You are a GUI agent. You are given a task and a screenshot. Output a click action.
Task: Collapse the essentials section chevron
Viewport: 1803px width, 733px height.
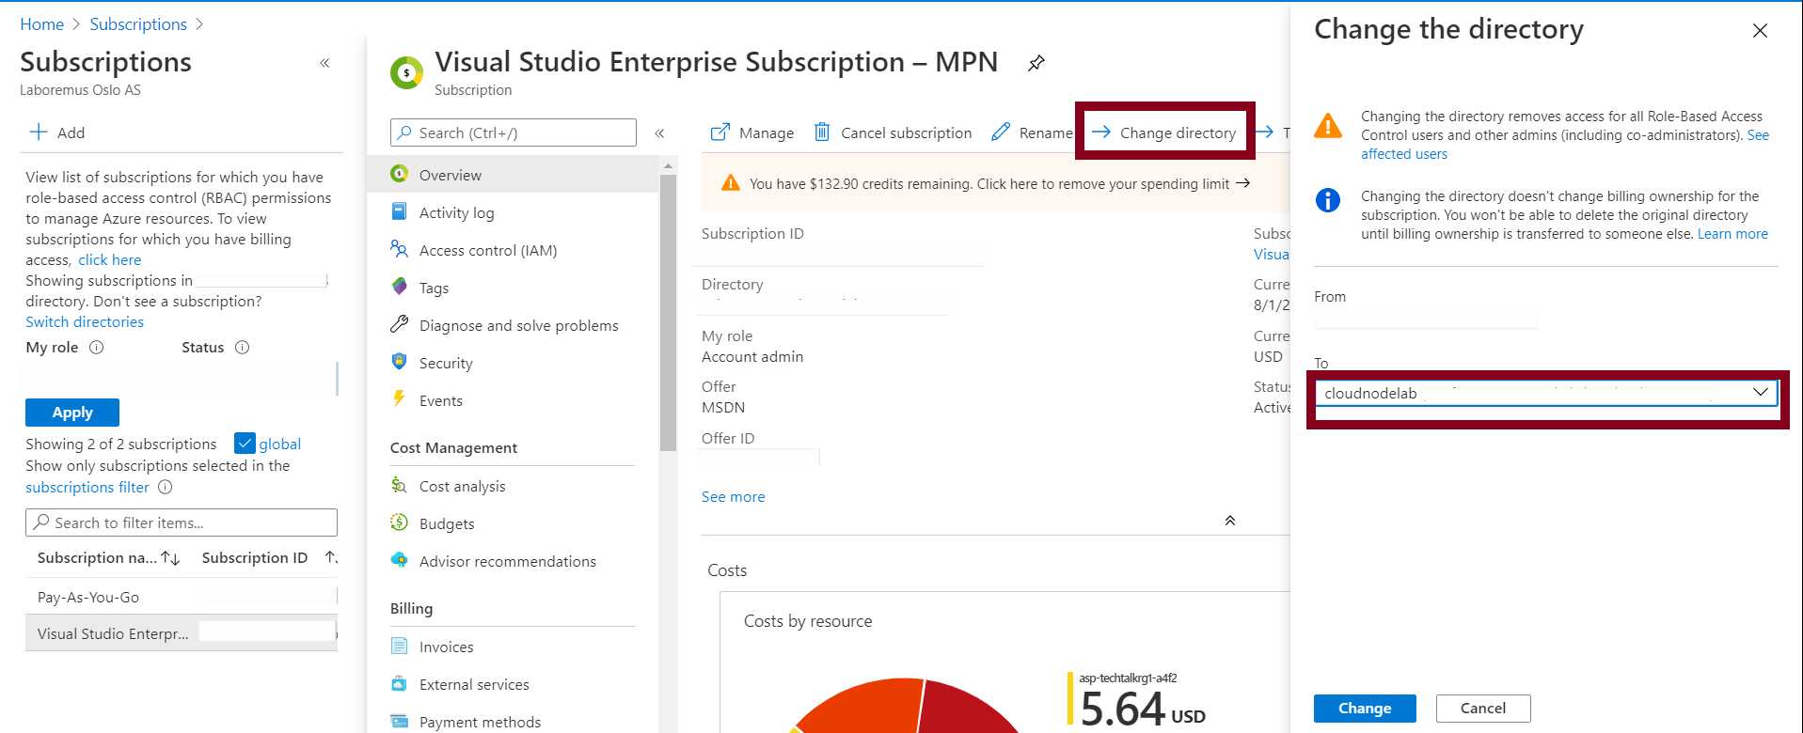1230,521
